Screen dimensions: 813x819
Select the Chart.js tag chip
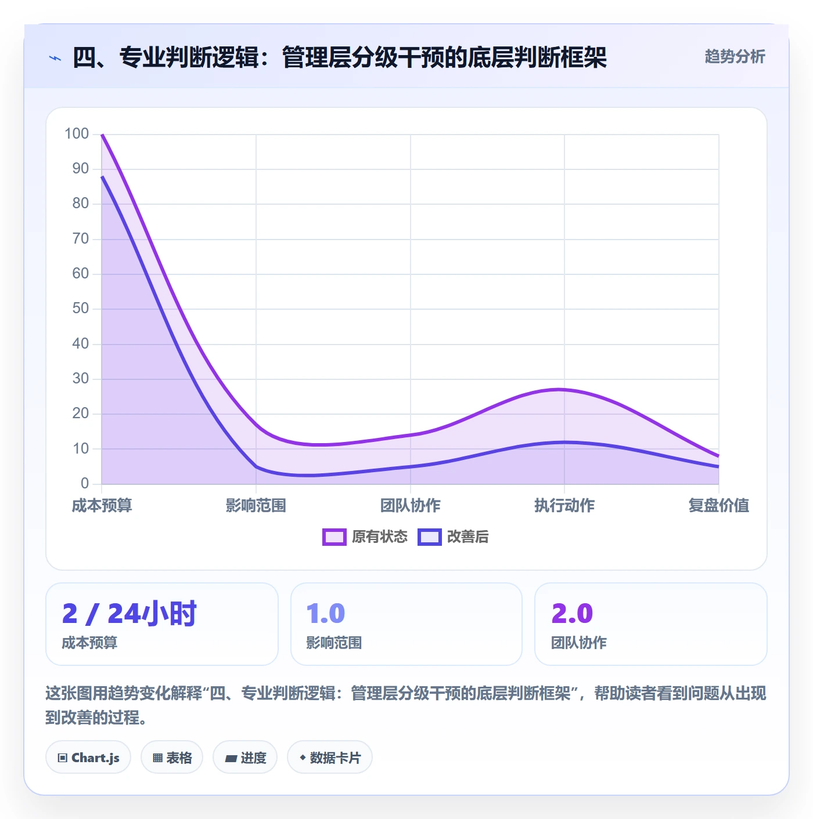88,758
